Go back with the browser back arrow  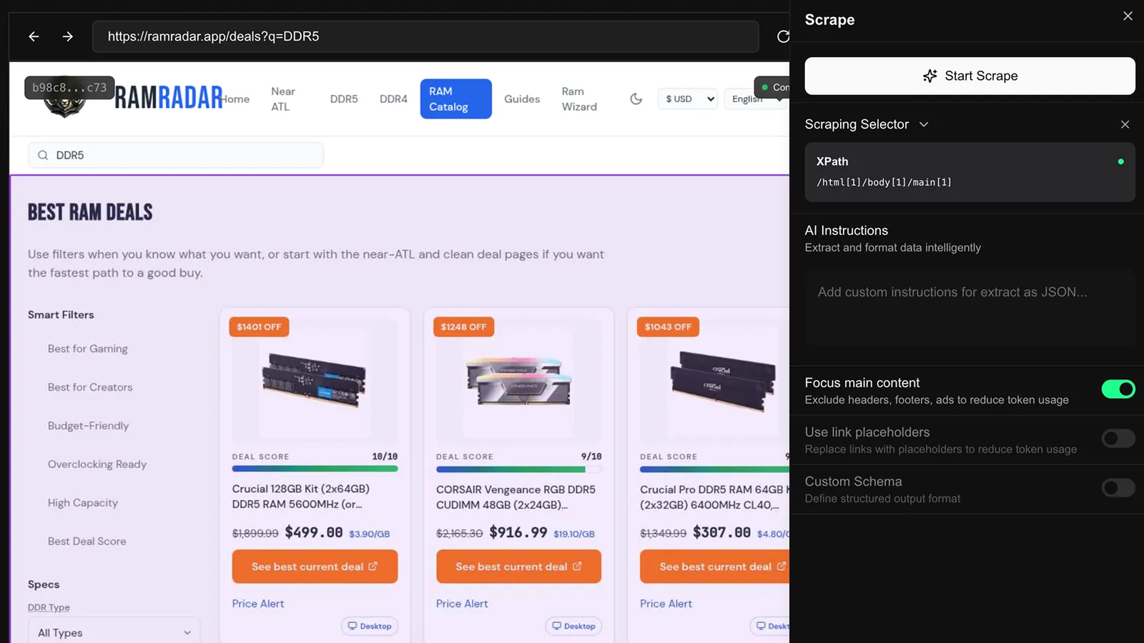tap(34, 36)
